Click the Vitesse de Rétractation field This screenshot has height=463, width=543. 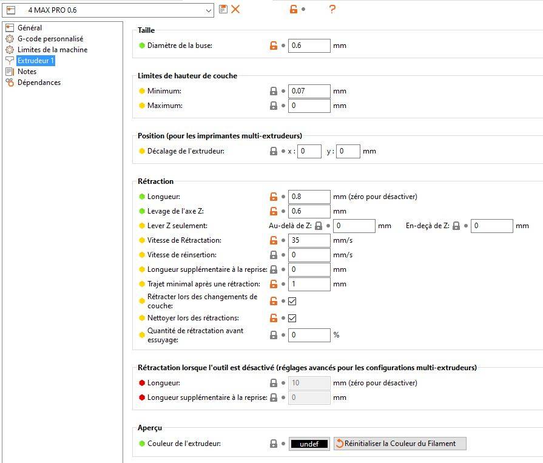(x=309, y=240)
